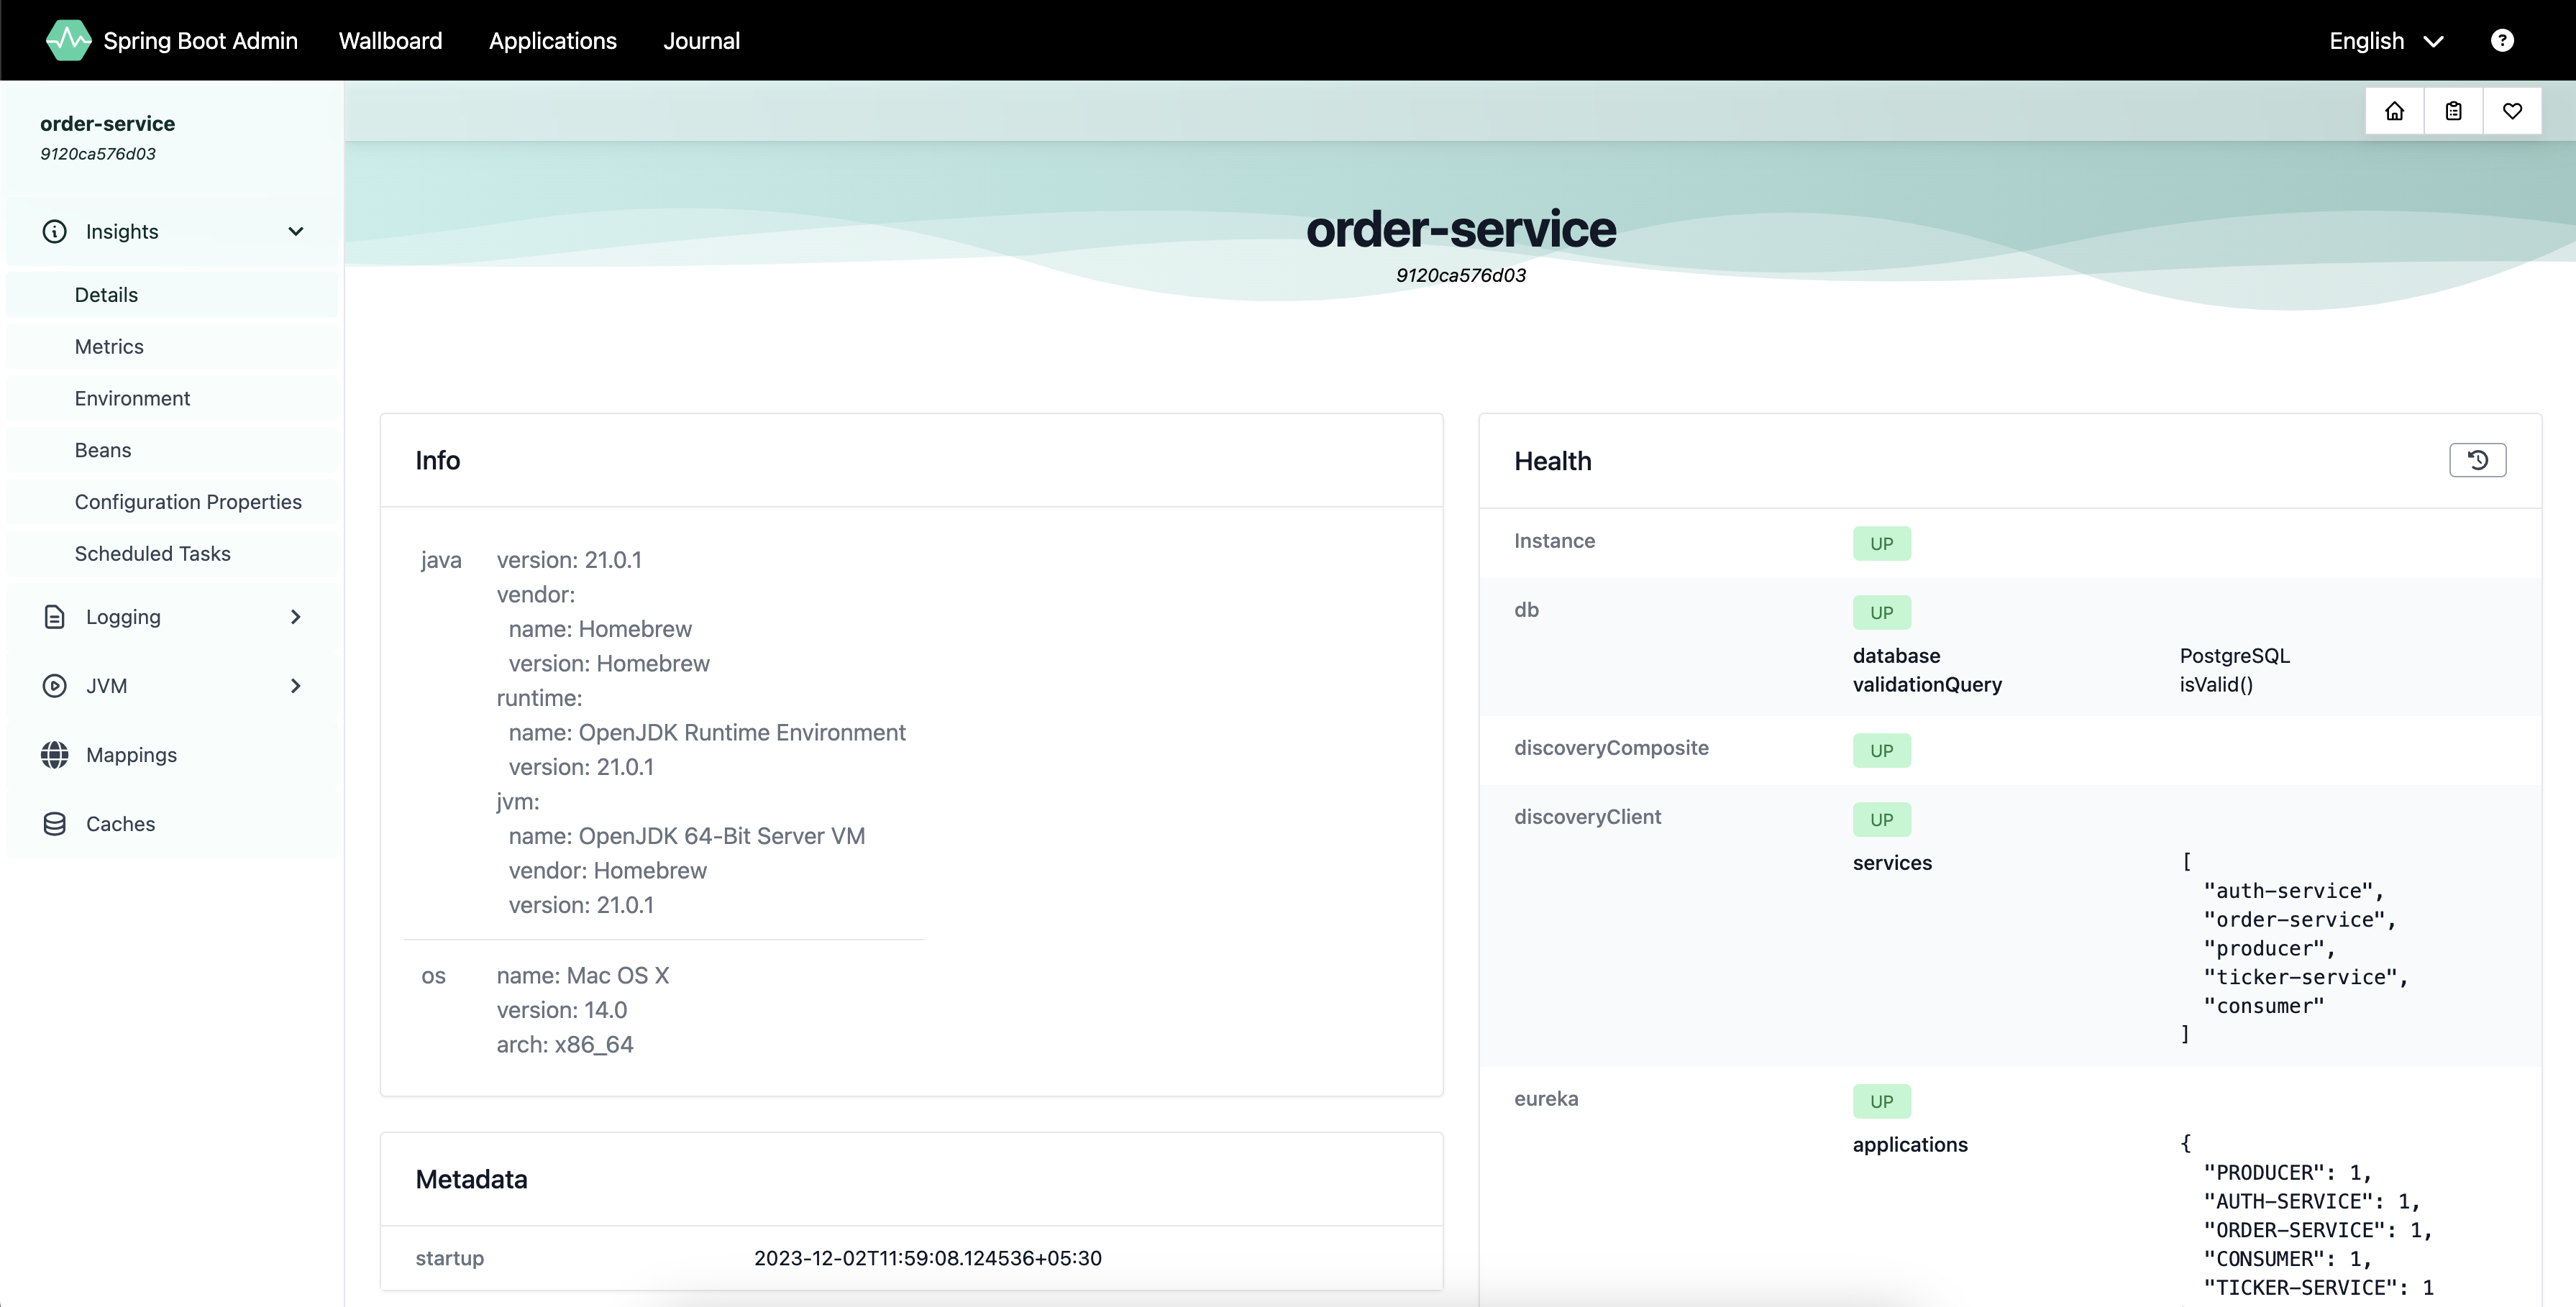This screenshot has width=2576, height=1307.
Task: Click the Mappings globe icon
Action: 55,755
